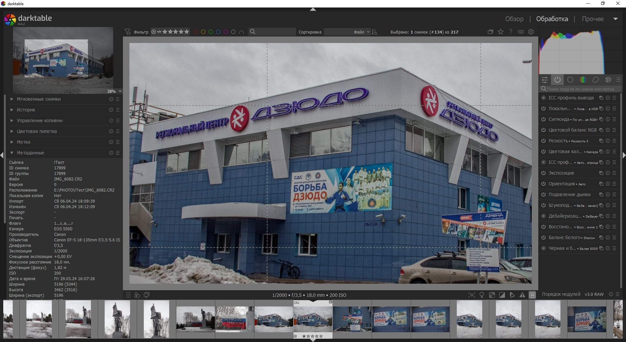
Task: Open presets menu of Баланс белого
Action: 614,237
